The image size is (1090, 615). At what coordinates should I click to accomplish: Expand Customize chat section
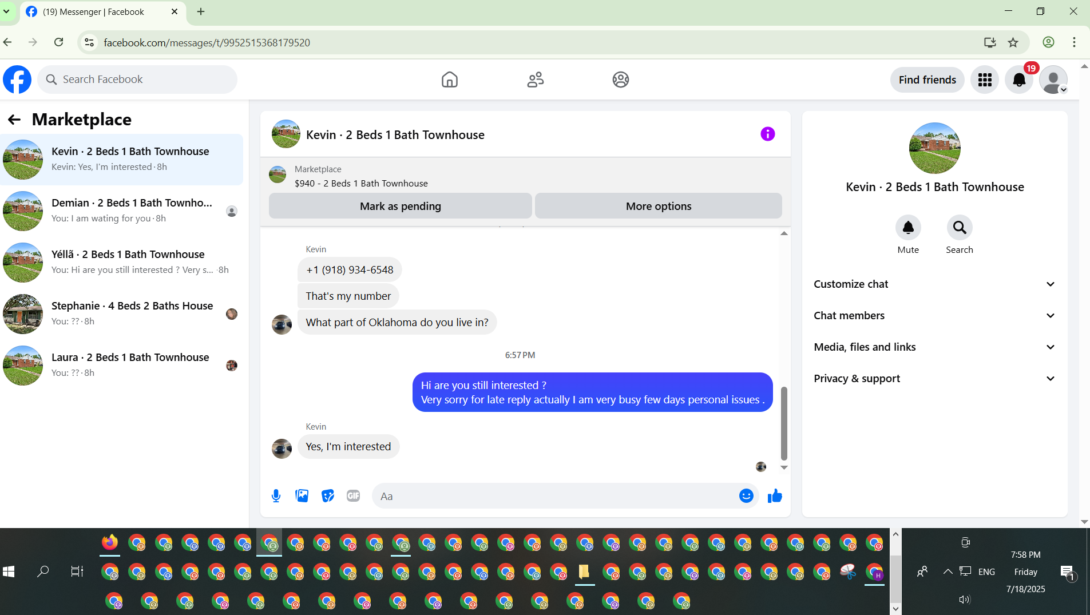pyautogui.click(x=934, y=284)
